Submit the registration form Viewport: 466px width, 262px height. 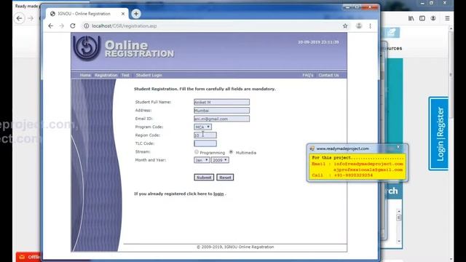tap(204, 178)
